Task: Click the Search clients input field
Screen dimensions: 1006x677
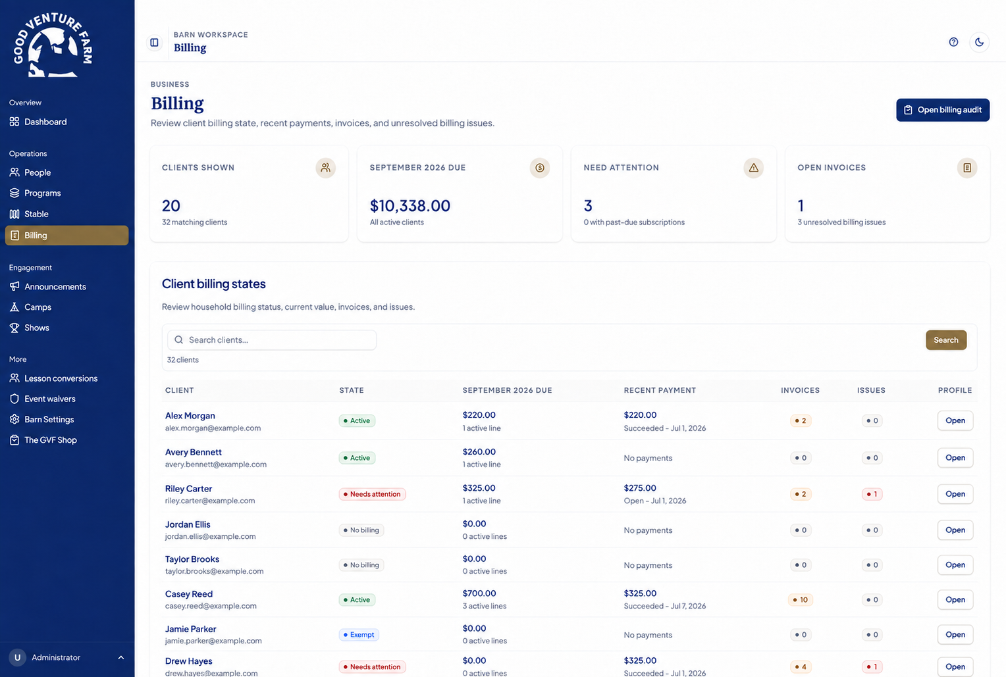Action: coord(272,340)
